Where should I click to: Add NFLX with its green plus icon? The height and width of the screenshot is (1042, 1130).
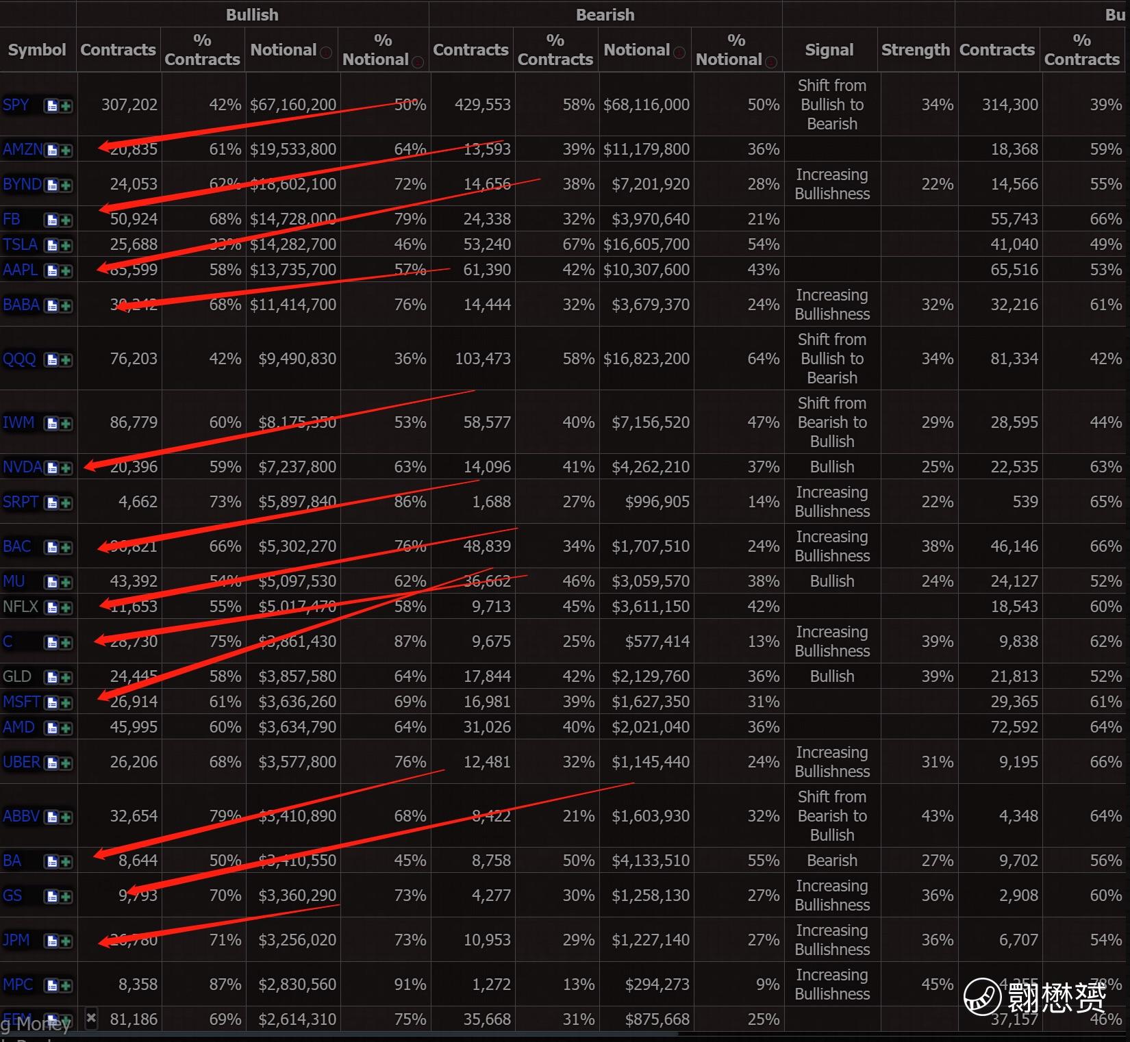(x=66, y=607)
